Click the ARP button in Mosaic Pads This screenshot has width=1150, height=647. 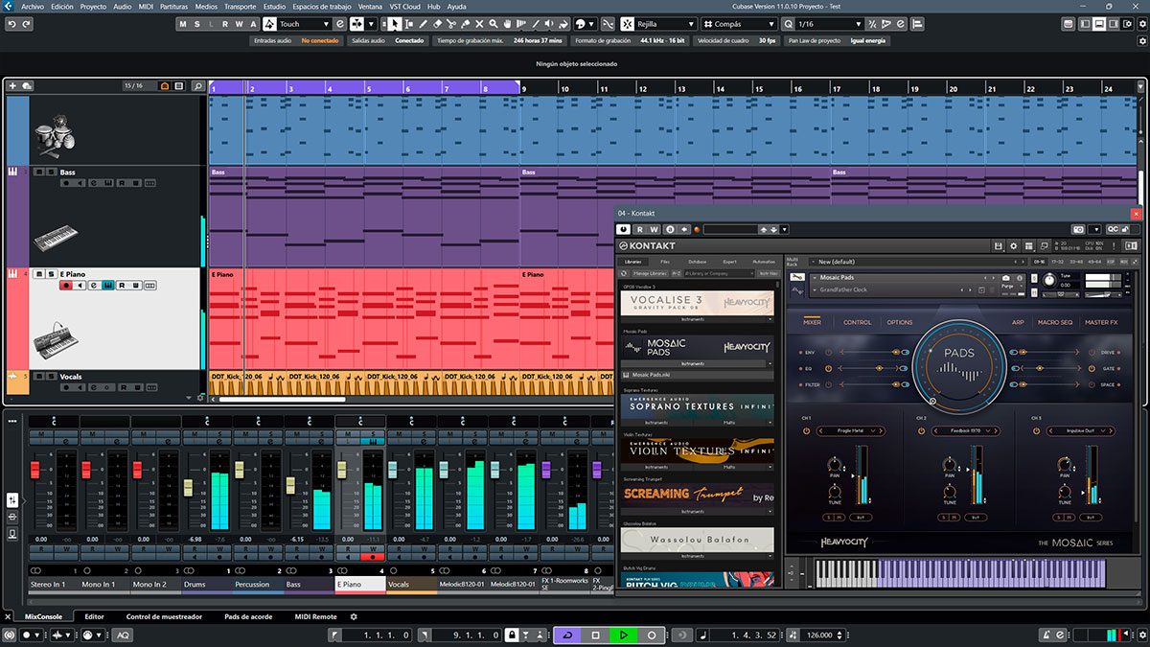pyautogui.click(x=1018, y=322)
